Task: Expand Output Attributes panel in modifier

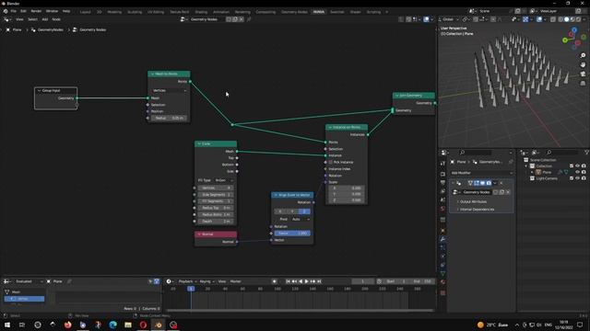Action: tap(473, 201)
